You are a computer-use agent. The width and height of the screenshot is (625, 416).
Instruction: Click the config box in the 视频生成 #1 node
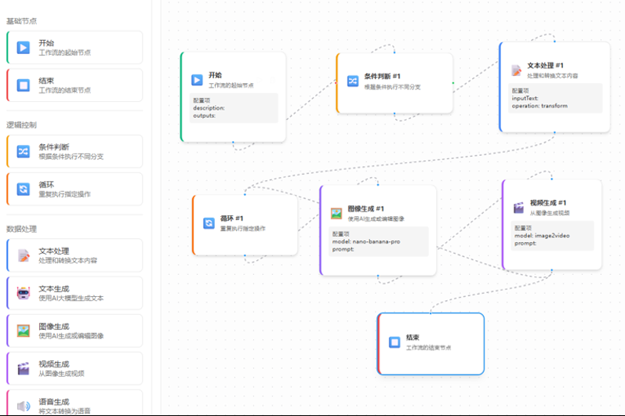(552, 235)
